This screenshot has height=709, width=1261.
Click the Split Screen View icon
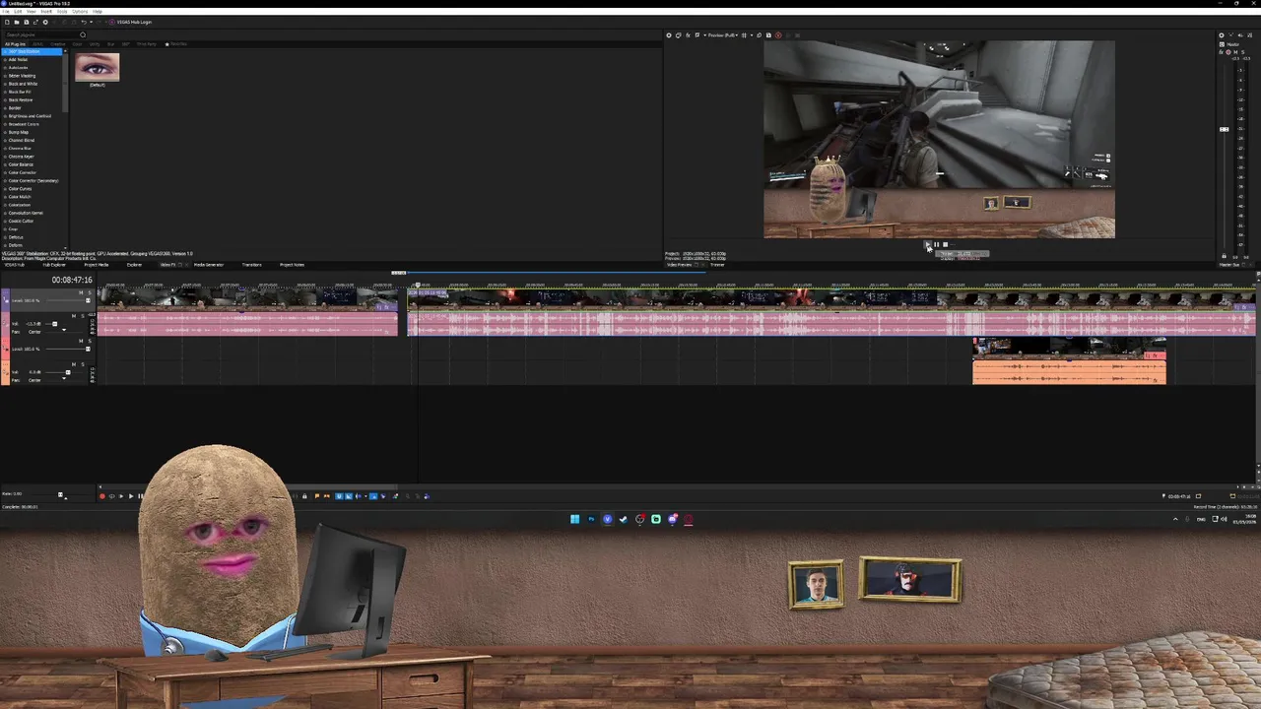697,35
